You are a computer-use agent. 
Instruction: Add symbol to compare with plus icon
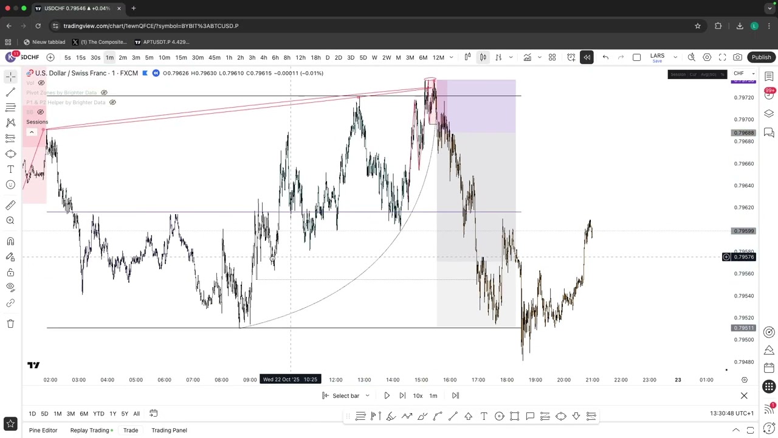50,57
